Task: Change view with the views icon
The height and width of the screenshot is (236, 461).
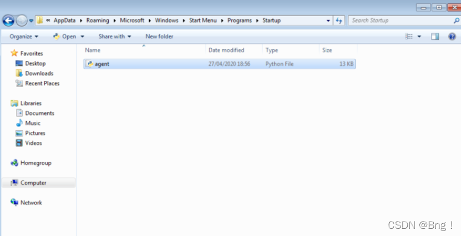Action: pyautogui.click(x=409, y=37)
